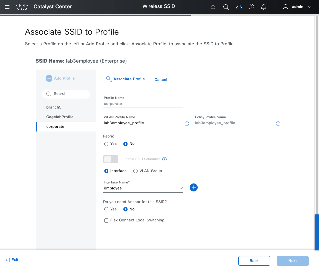Open the hamburger navigation menu
Viewport: 319px width, 270px height.
pyautogui.click(x=7, y=7)
